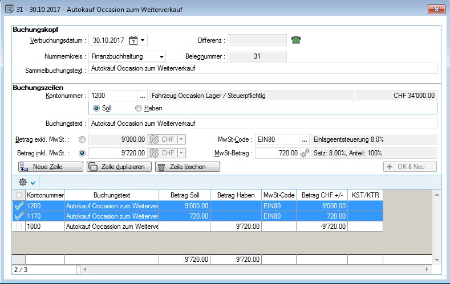Expand the chevron next to grid settings gear

(x=33, y=183)
